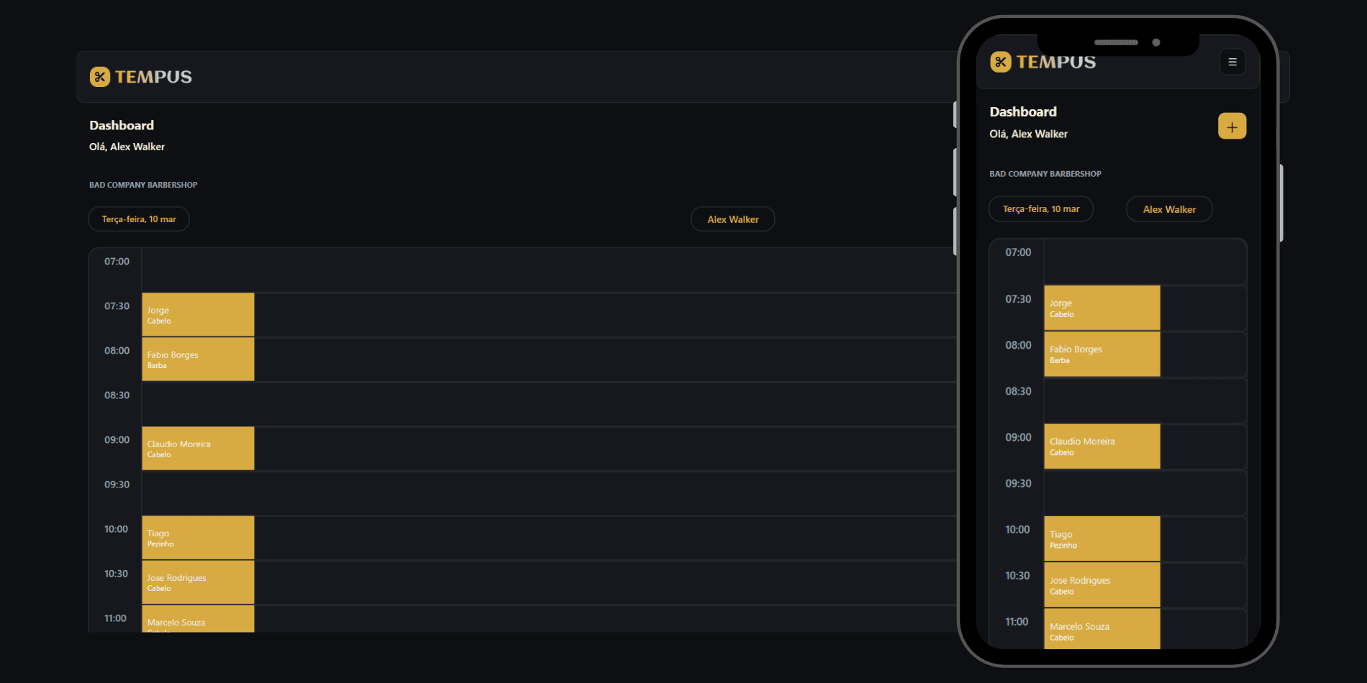The image size is (1367, 683).
Task: Toggle Claudio Moreira's appointment selection
Action: point(198,447)
